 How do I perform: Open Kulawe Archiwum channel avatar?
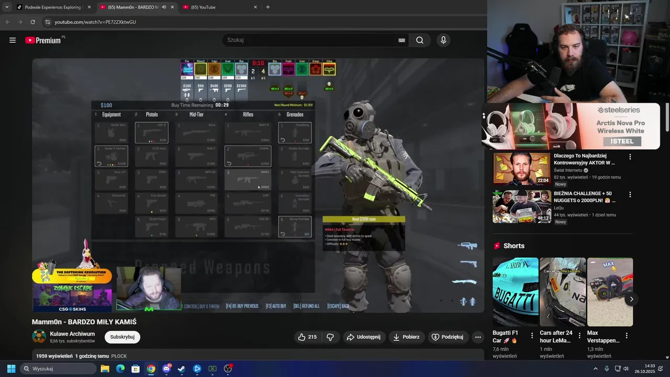[x=39, y=337]
